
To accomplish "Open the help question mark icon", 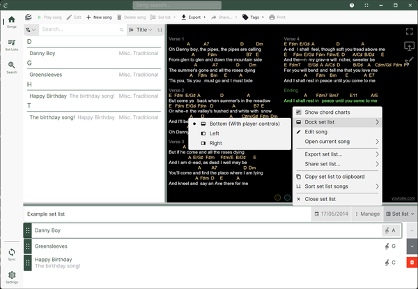I will point(352,5).
